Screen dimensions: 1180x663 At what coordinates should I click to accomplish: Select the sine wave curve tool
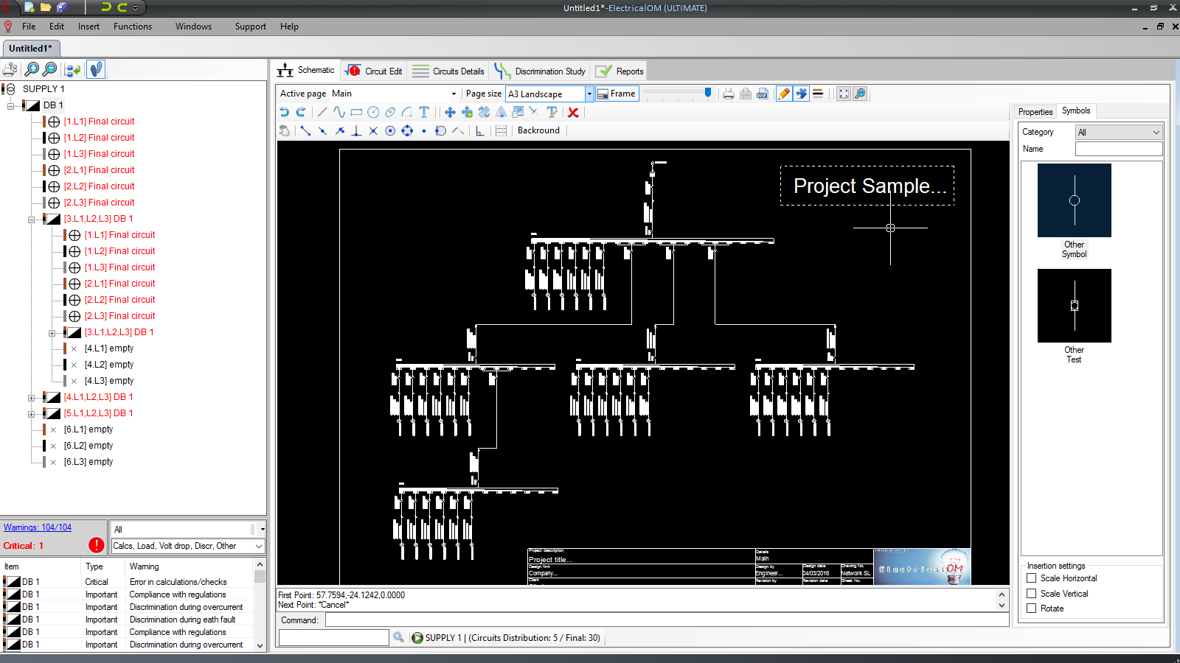(339, 113)
